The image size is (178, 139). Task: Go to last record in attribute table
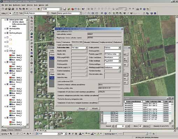point(128,126)
